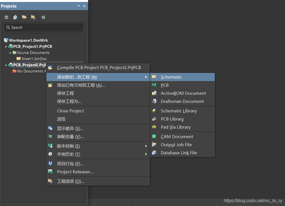The image size is (285, 206).
Task: Click the Projects panel Search field
Action: click(x=44, y=27)
